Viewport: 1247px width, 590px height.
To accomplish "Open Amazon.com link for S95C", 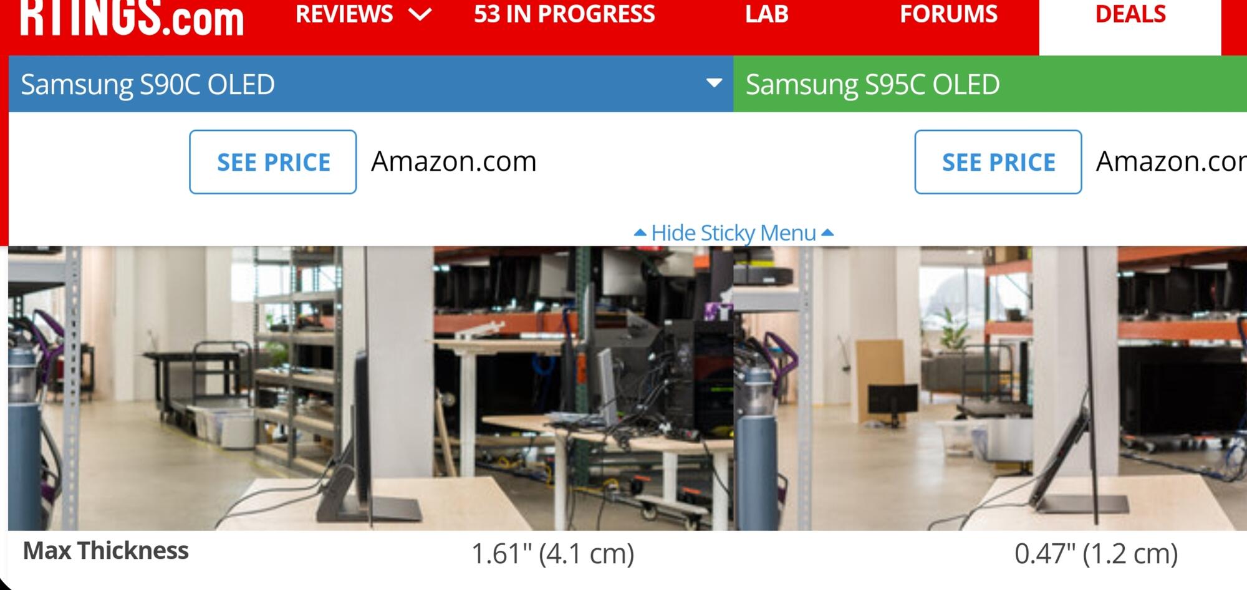I will 1171,161.
